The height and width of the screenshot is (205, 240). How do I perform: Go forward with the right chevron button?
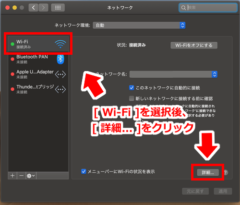click(x=43, y=8)
